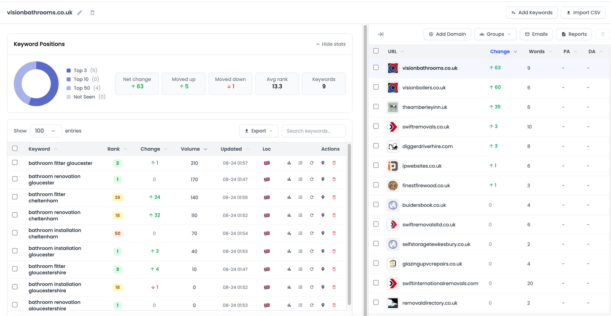Refresh rank for bathroom installation gloucester

point(312,251)
